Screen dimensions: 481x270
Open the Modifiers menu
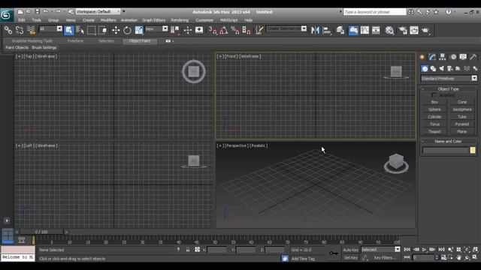[108, 20]
